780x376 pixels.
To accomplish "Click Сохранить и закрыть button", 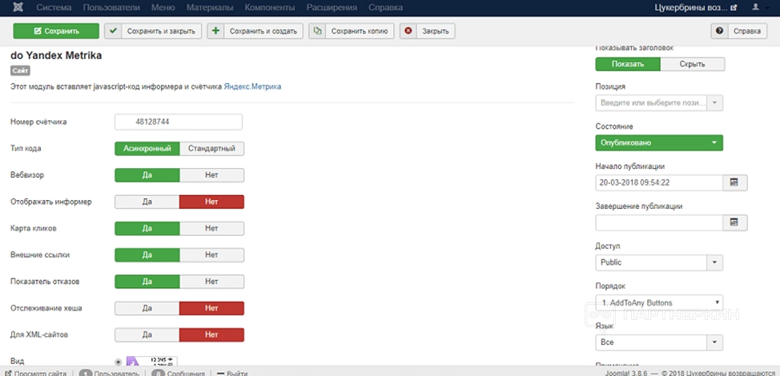I will (x=153, y=30).
